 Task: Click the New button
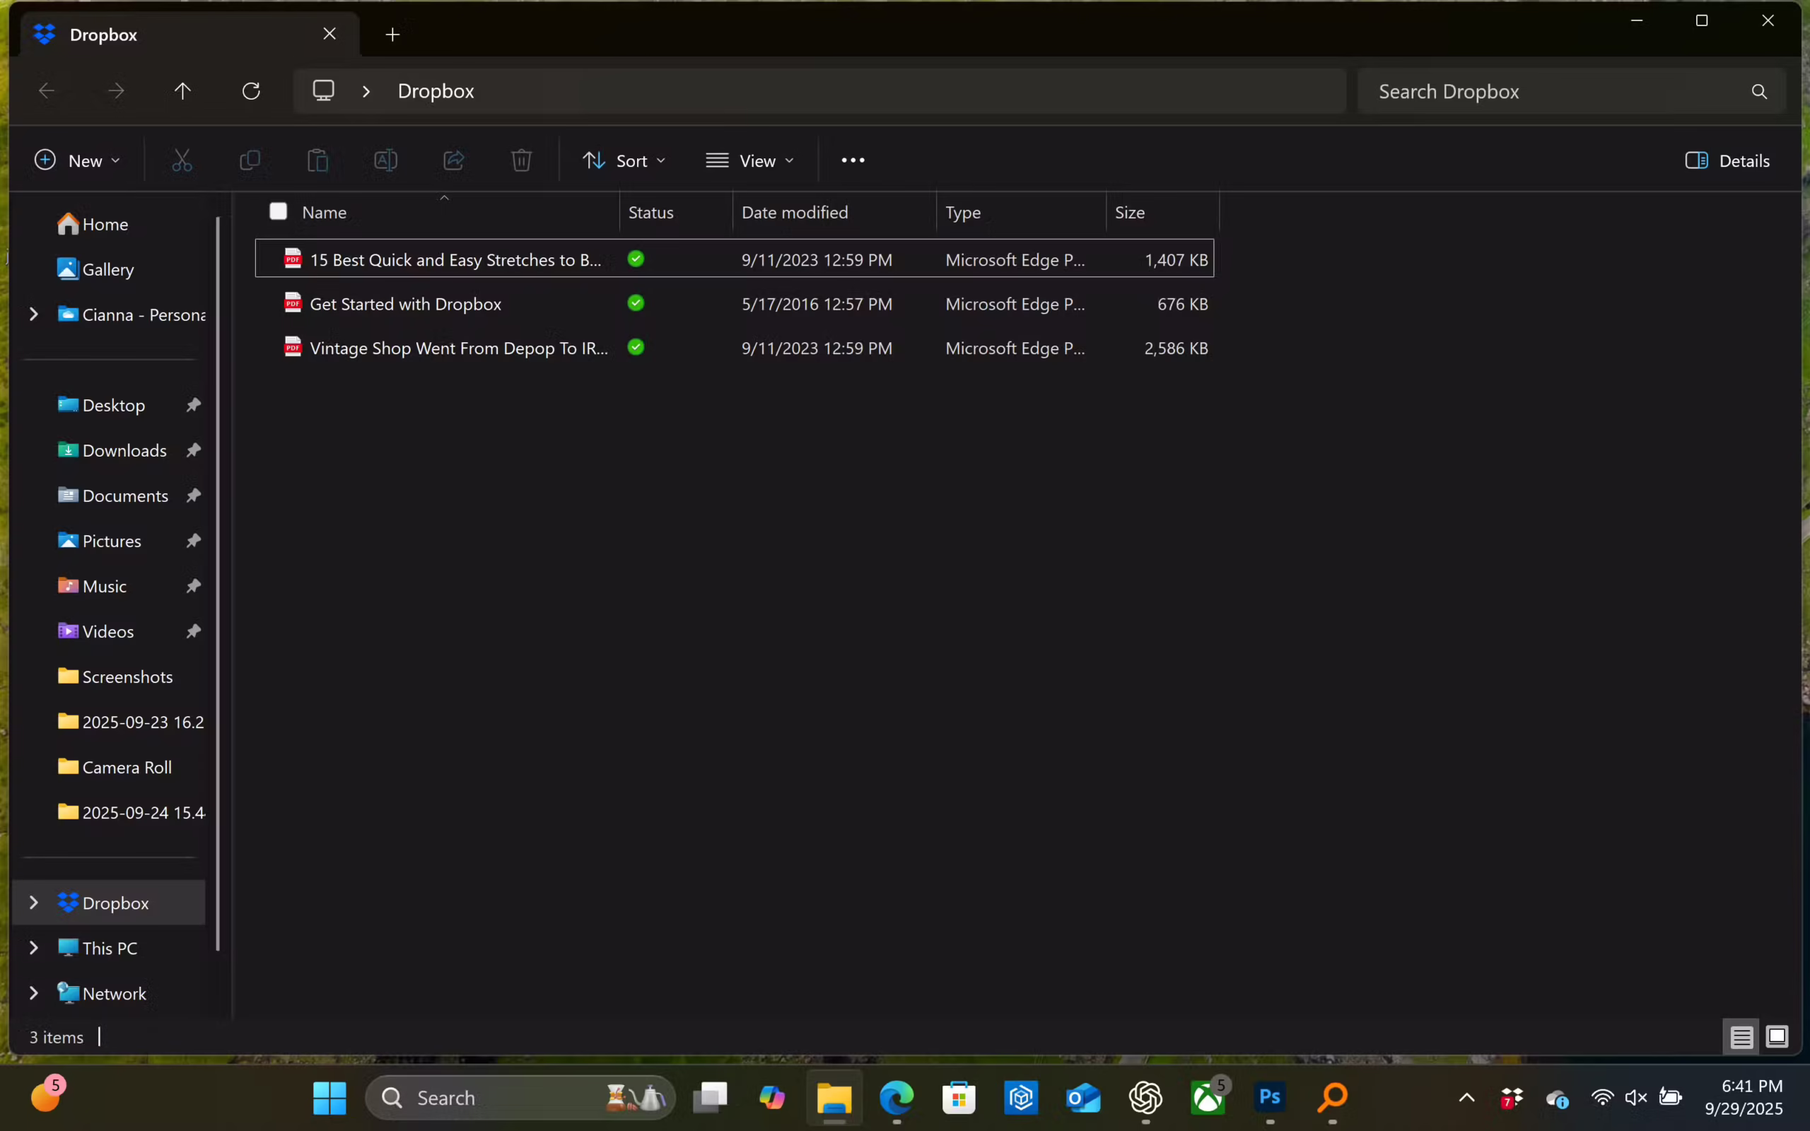point(76,160)
